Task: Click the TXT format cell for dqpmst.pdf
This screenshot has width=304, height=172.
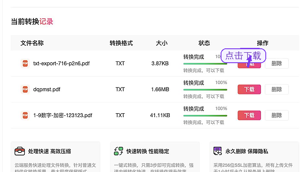Action: [x=120, y=89]
